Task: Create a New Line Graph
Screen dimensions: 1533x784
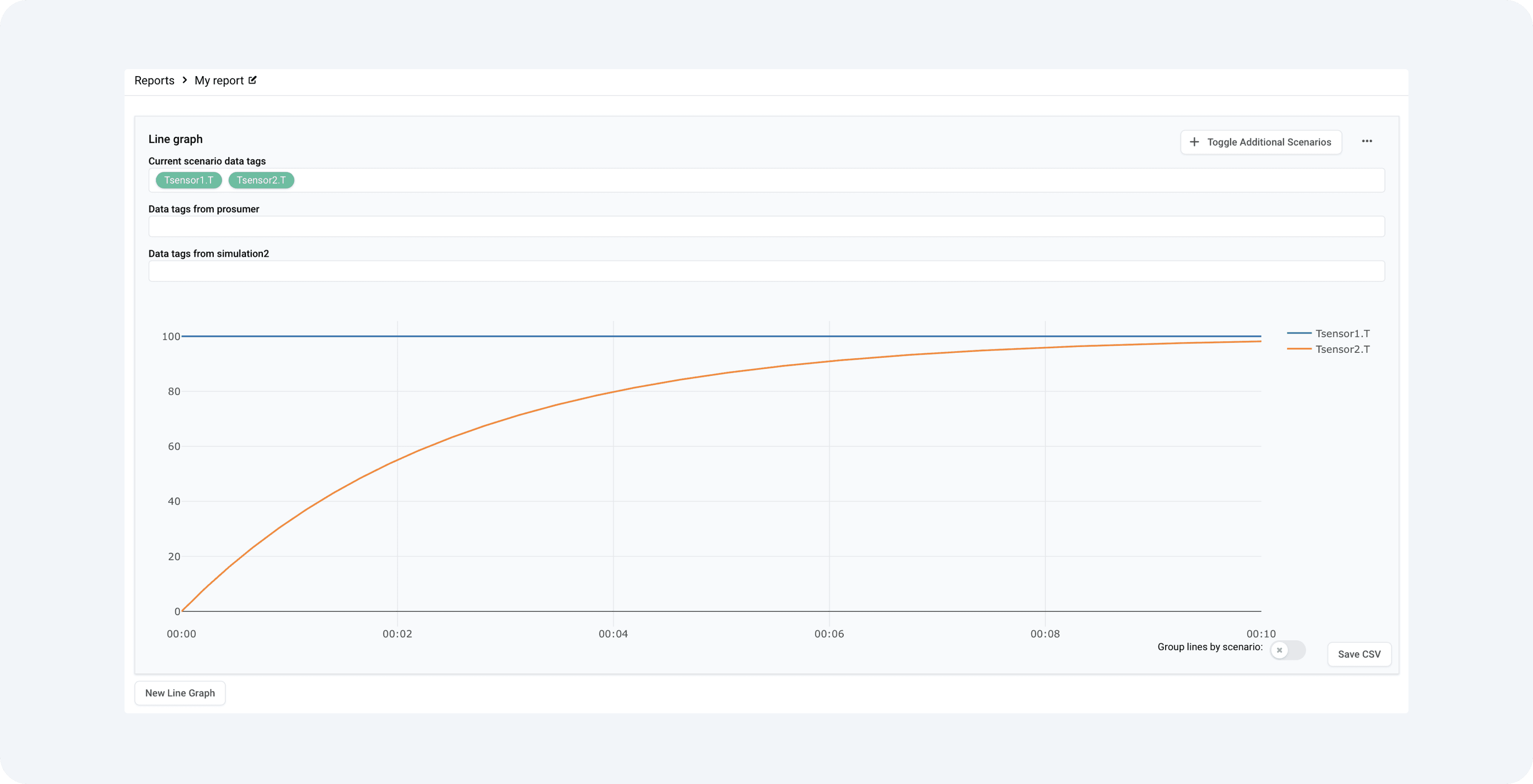Action: click(x=180, y=693)
